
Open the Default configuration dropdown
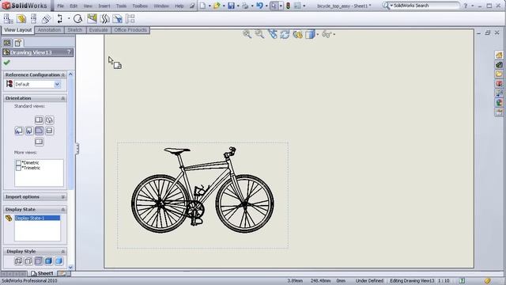57,85
